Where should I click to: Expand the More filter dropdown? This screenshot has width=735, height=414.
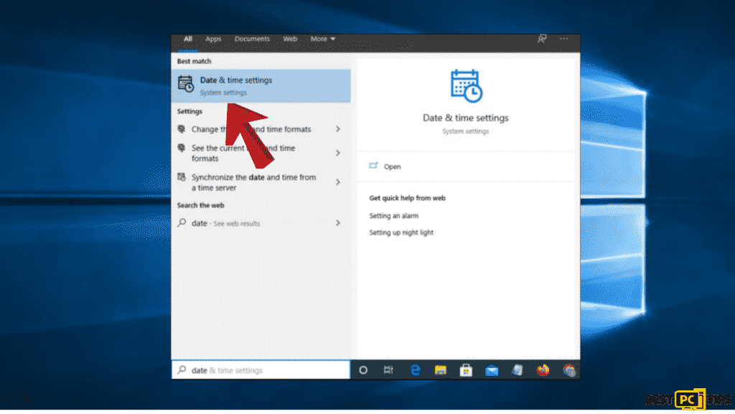[322, 39]
